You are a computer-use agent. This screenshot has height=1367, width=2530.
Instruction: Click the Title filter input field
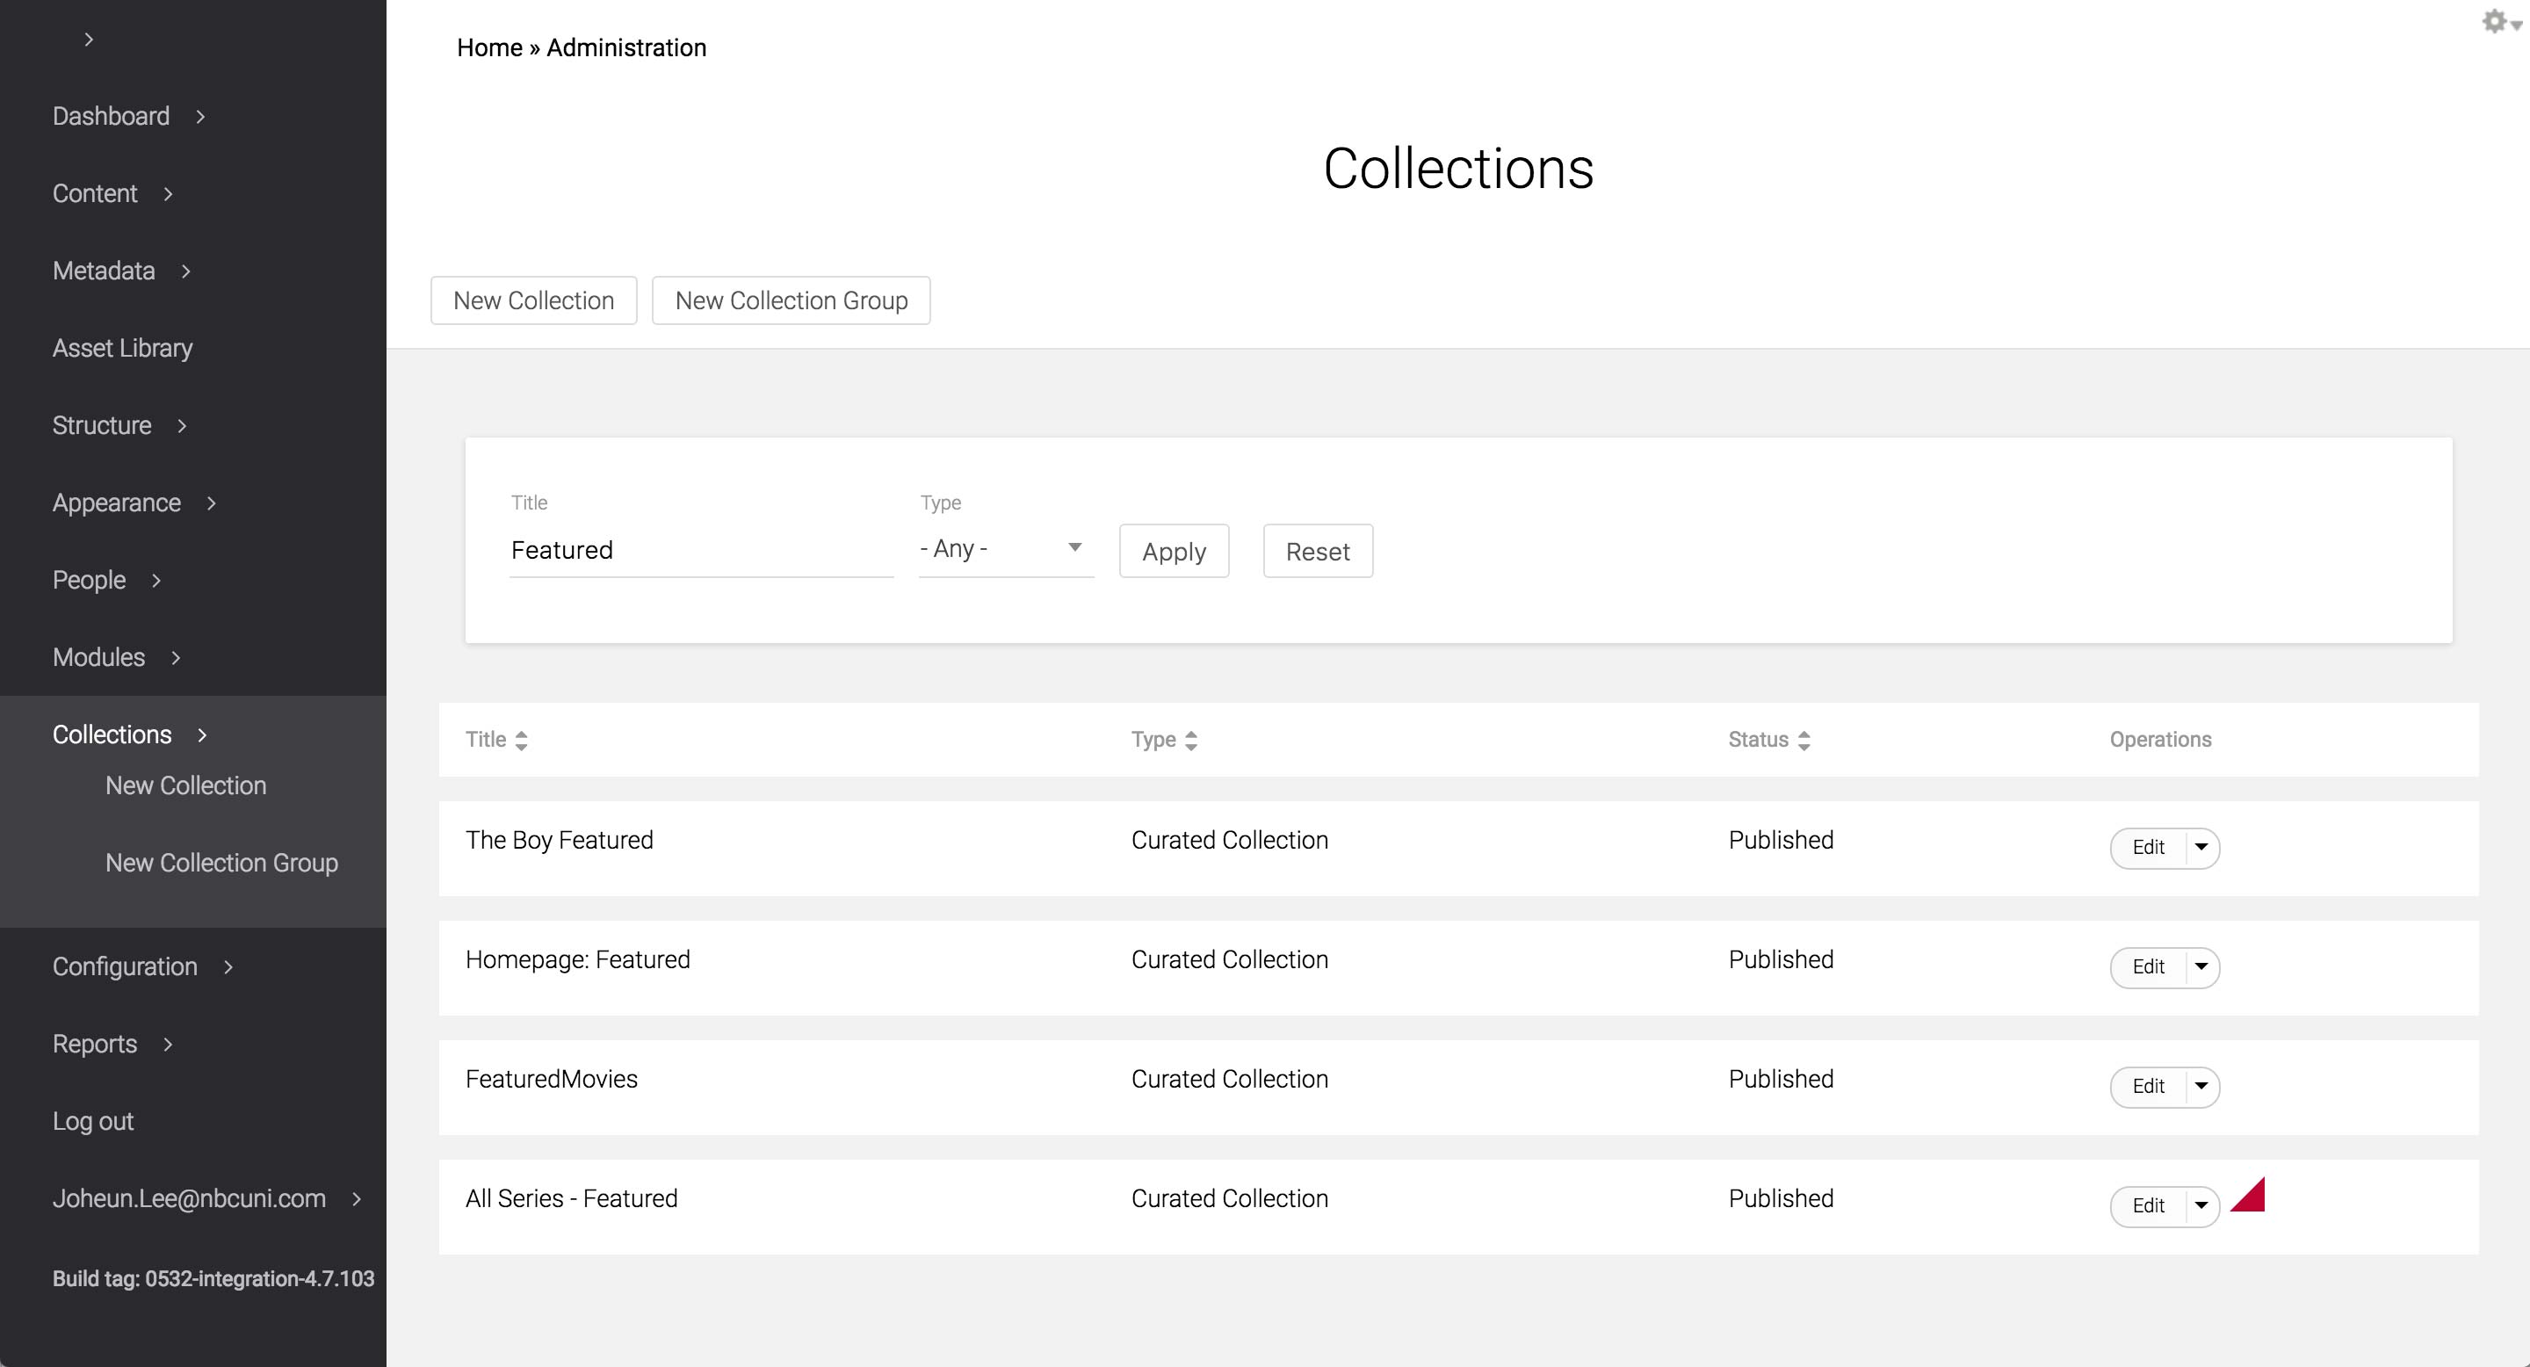pos(700,551)
